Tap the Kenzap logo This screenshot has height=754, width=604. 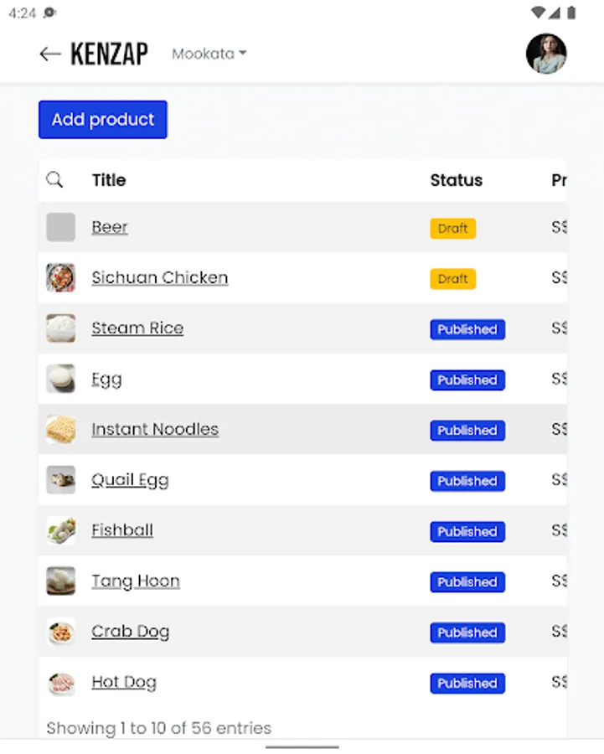click(109, 54)
